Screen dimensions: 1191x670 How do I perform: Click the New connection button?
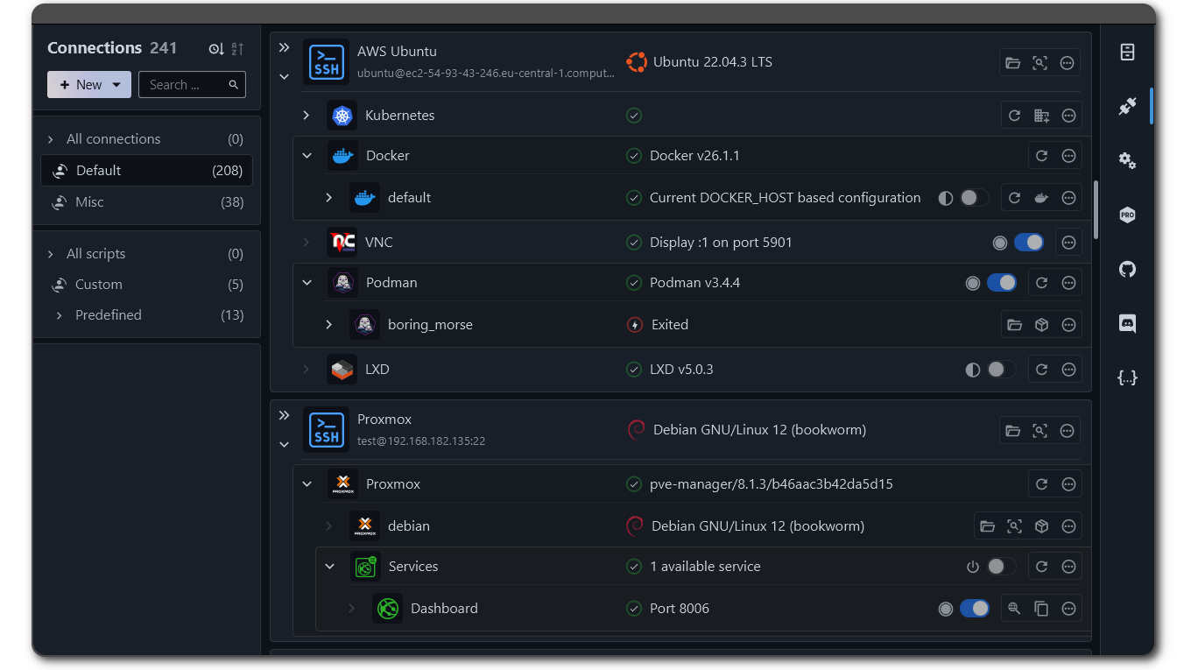tap(88, 85)
